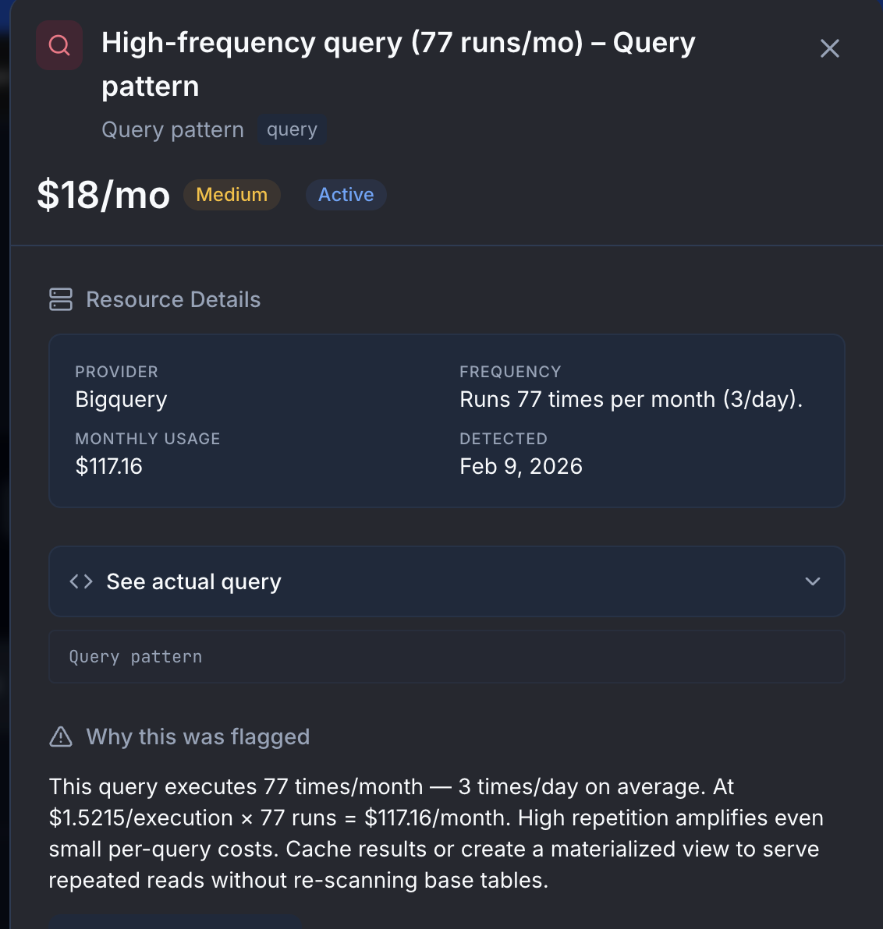Click the warning triangle next to Why this was flagged
883x929 pixels.
[x=60, y=736]
